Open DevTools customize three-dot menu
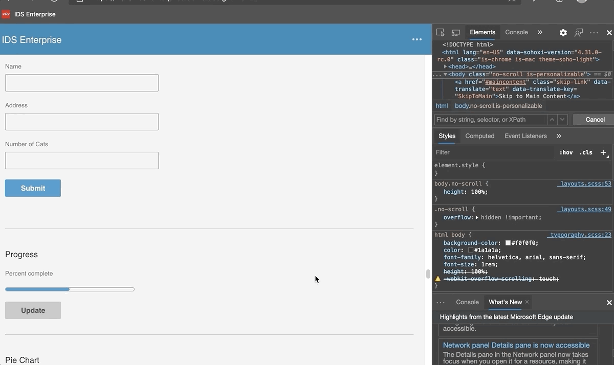Viewport: 614px width, 365px height. (594, 32)
